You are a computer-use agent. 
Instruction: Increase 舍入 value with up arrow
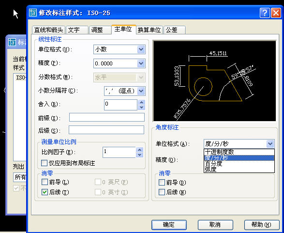(x=141, y=102)
